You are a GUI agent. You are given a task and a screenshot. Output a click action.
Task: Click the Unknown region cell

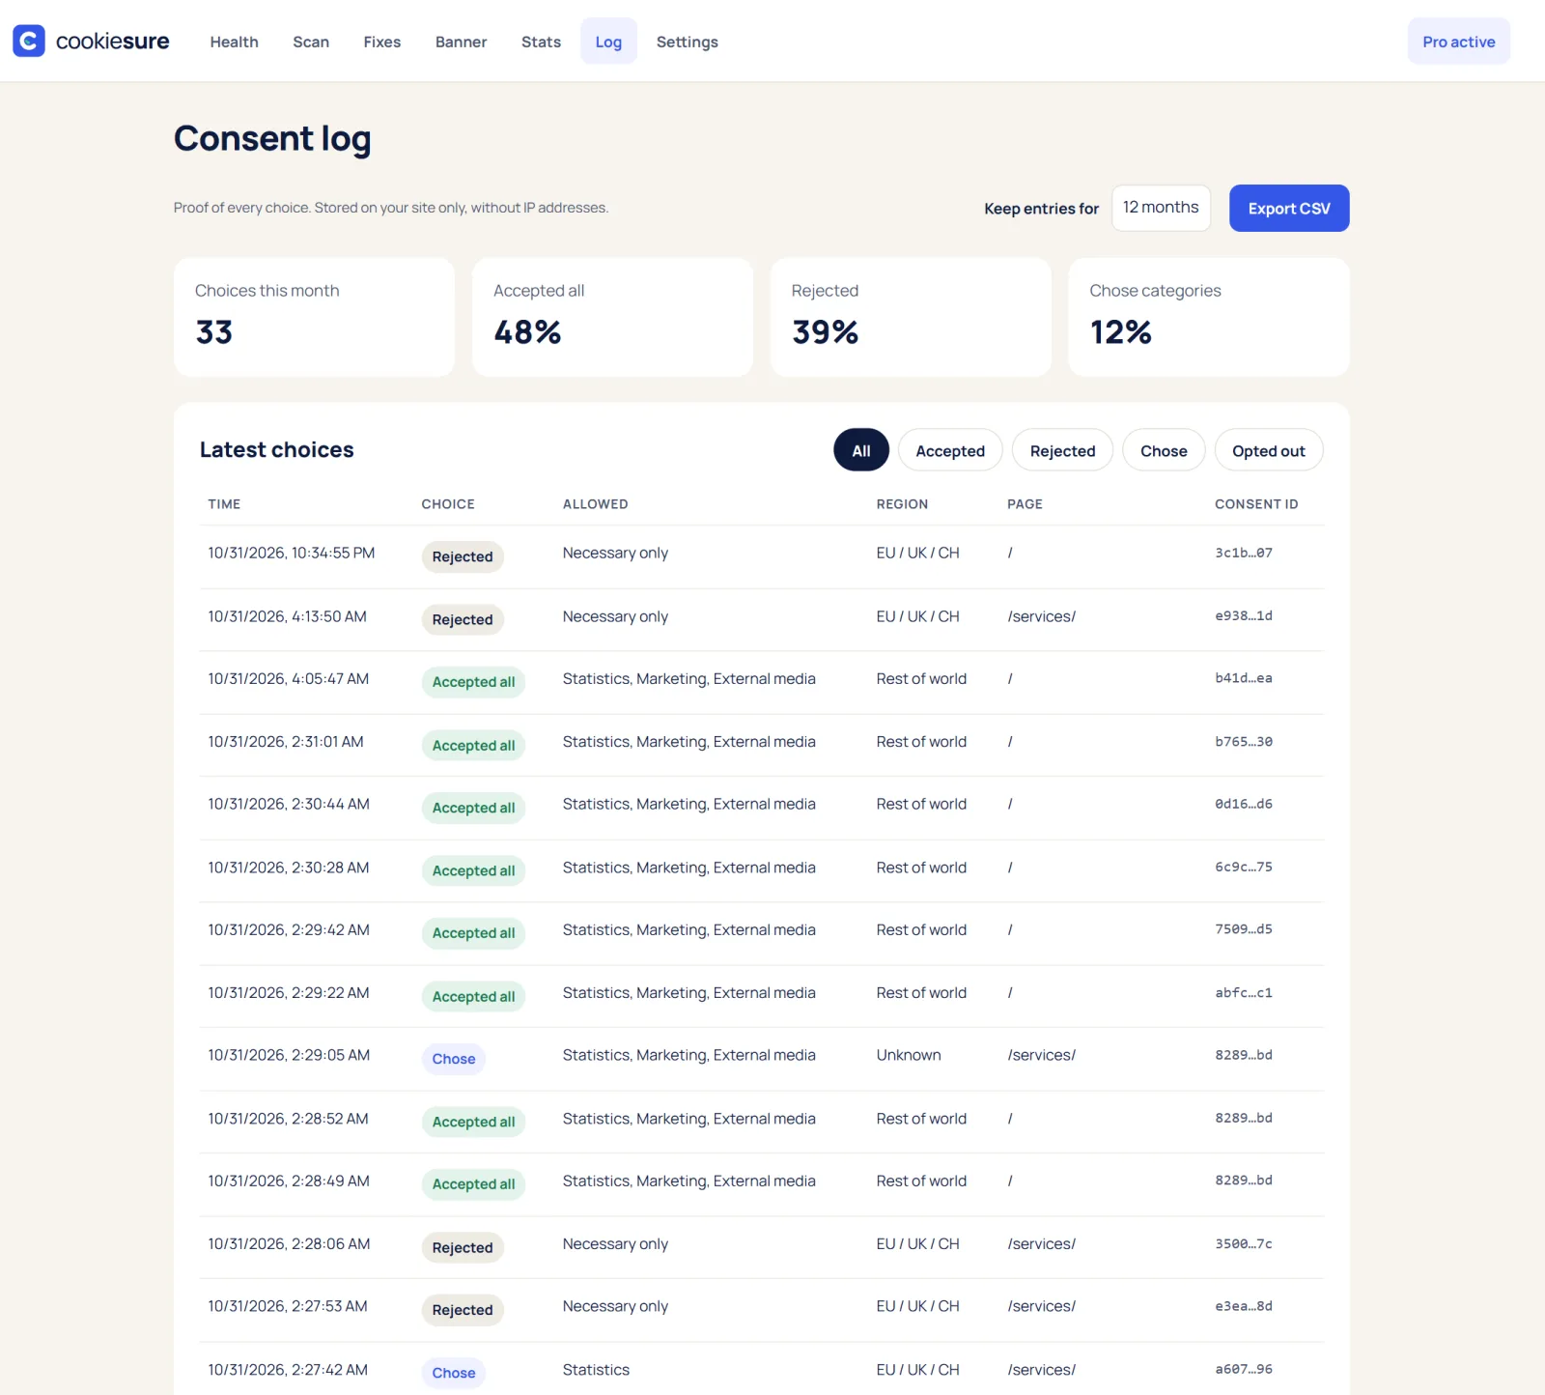[909, 1055]
